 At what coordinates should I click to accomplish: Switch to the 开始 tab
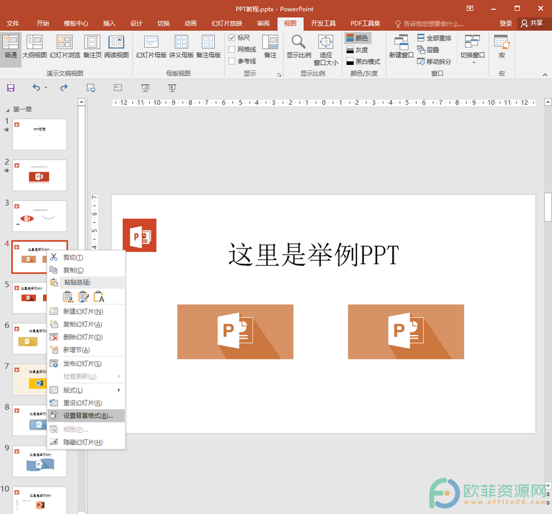[x=42, y=23]
